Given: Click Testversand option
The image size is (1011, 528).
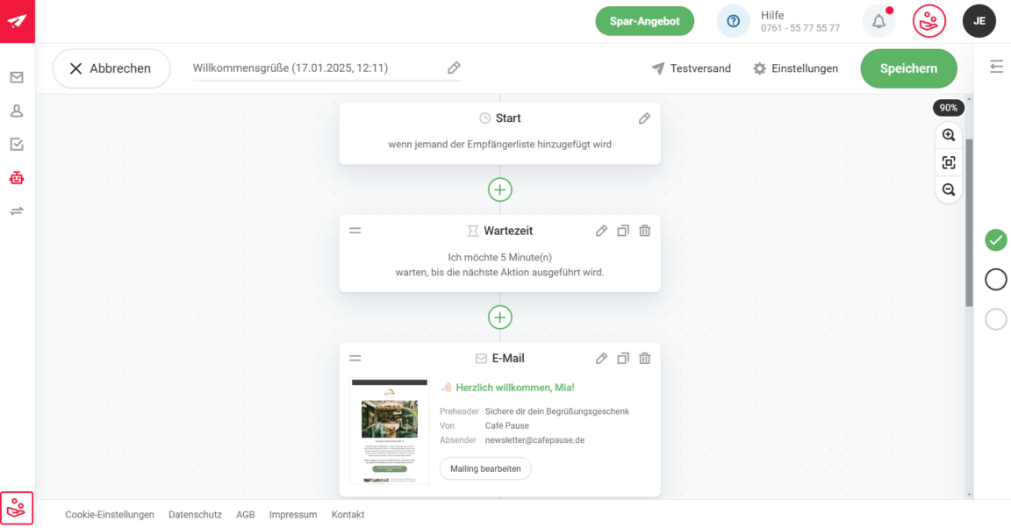Looking at the screenshot, I should 691,68.
